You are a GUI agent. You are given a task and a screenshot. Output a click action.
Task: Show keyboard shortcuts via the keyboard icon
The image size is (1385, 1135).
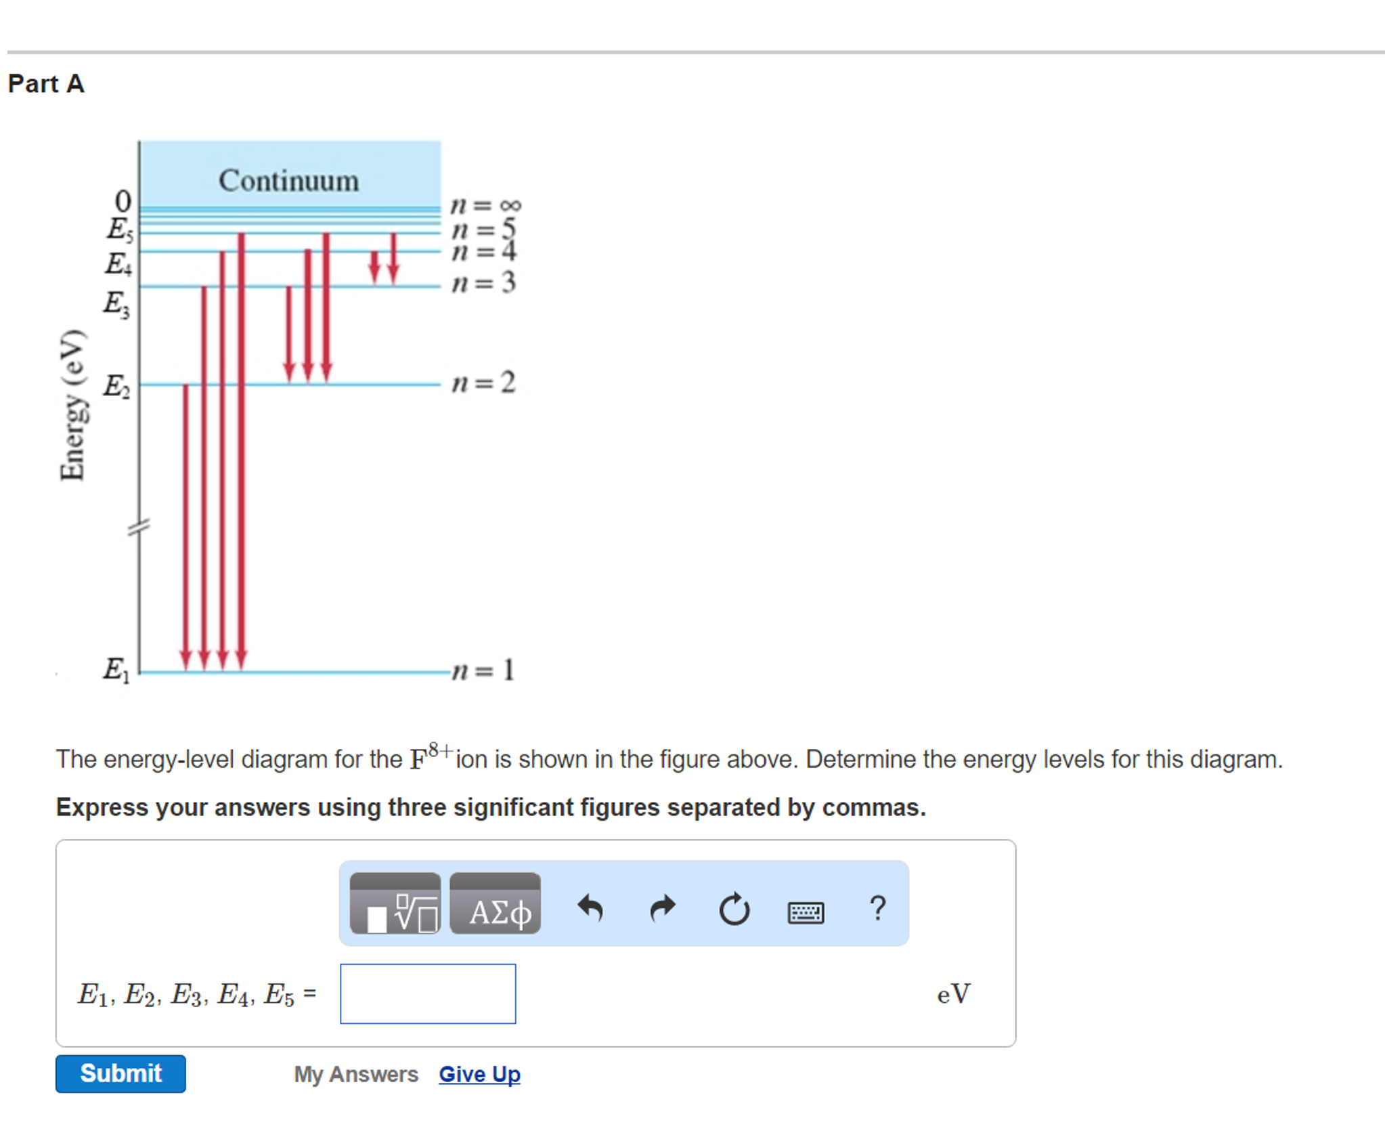[806, 912]
